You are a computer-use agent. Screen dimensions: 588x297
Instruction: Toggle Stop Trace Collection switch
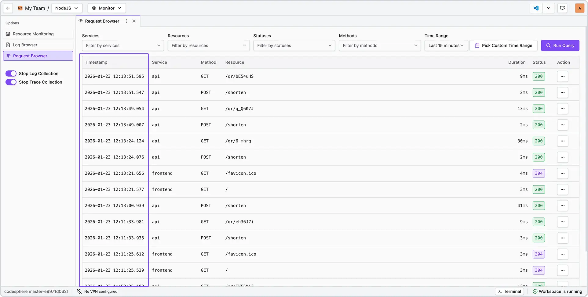pos(11,82)
